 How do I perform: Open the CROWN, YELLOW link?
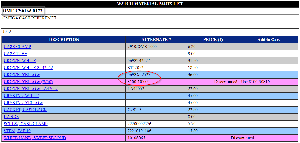coord(22,75)
